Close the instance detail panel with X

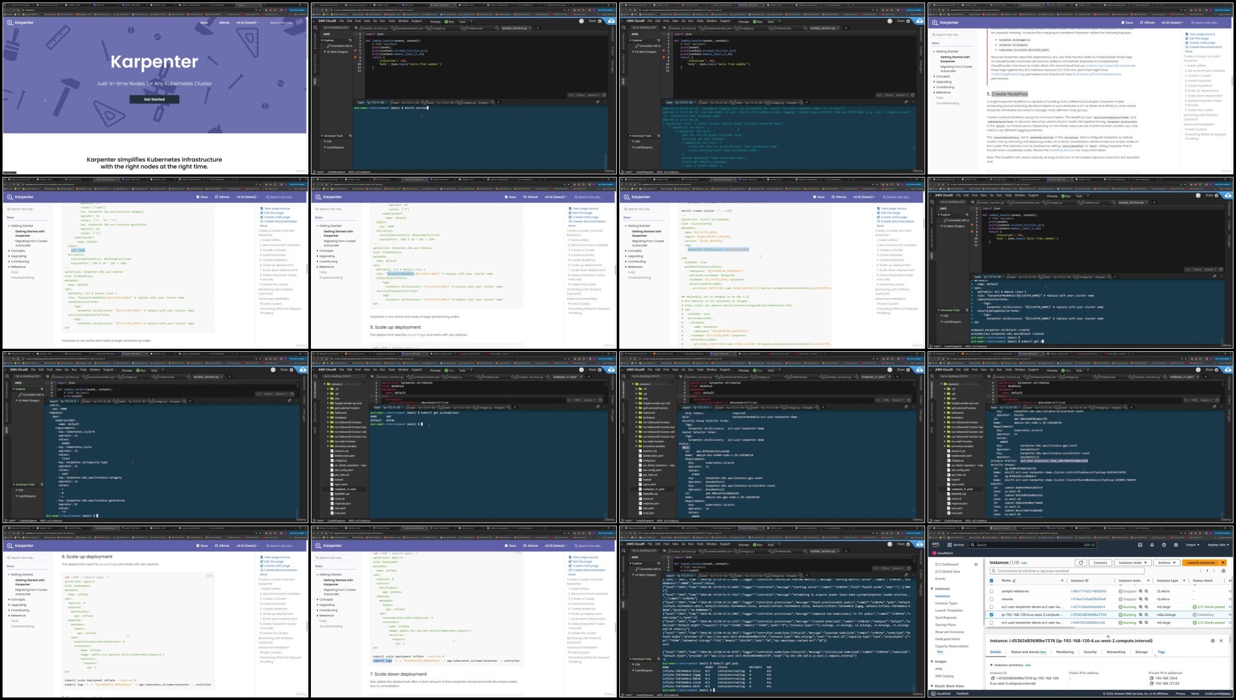pos(1221,641)
